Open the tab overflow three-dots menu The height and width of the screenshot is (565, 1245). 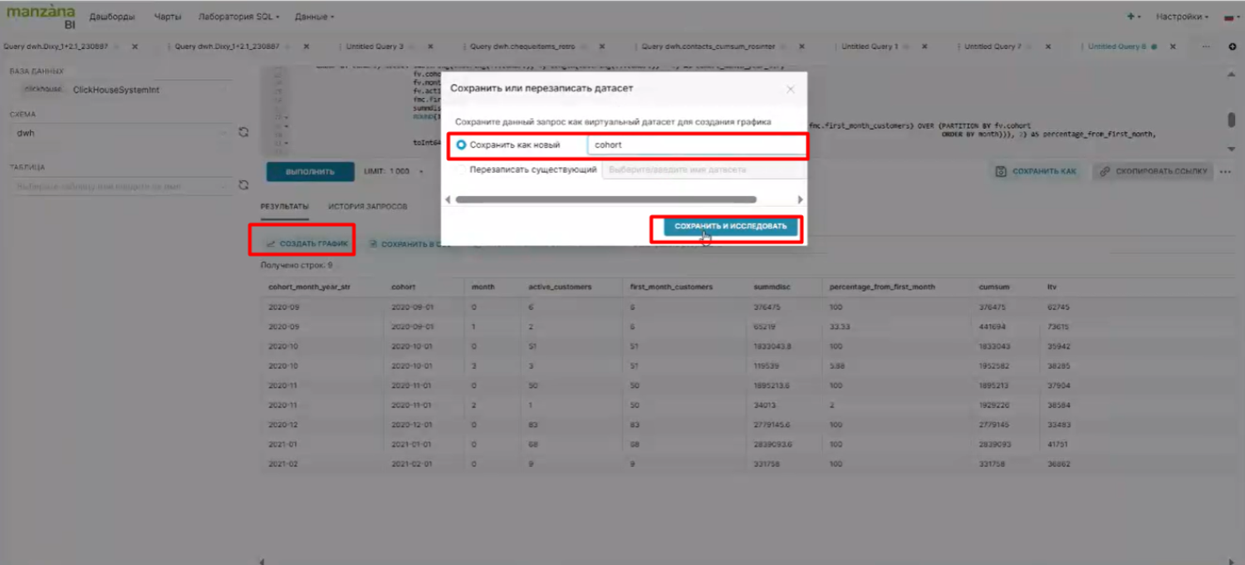[x=1206, y=47]
